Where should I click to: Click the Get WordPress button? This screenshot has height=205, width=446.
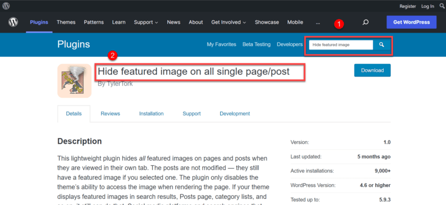[x=411, y=22]
